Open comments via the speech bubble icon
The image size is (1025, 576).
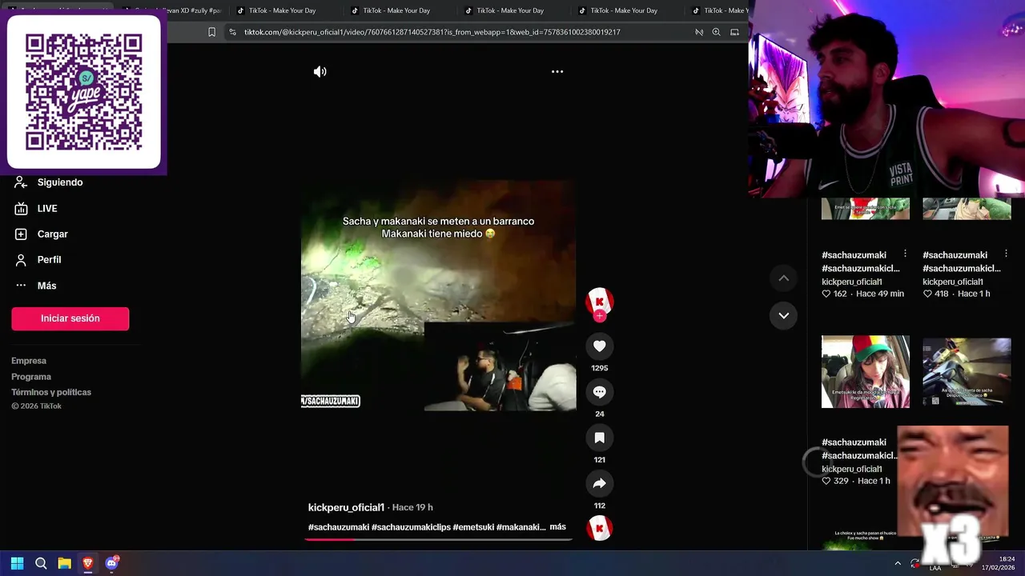[x=599, y=391]
